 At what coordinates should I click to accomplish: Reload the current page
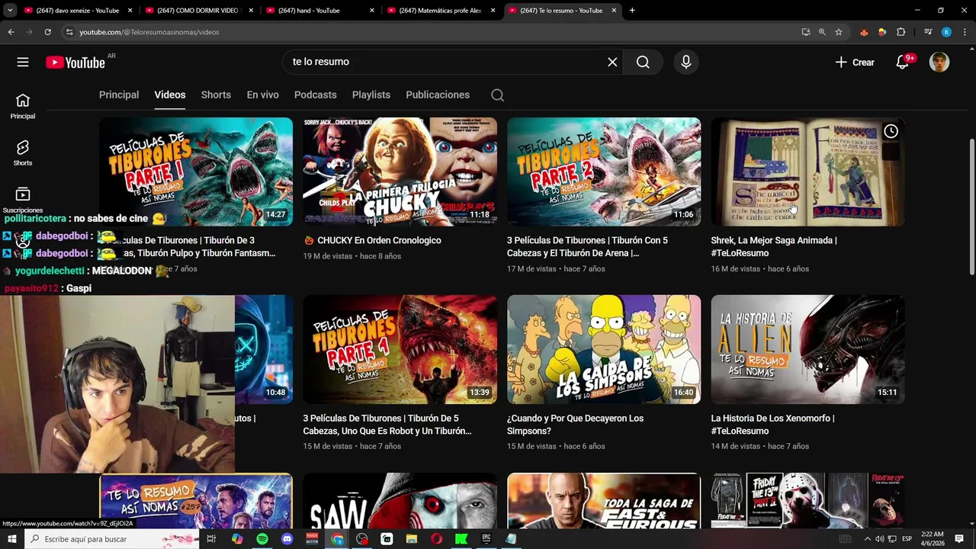pyautogui.click(x=47, y=32)
